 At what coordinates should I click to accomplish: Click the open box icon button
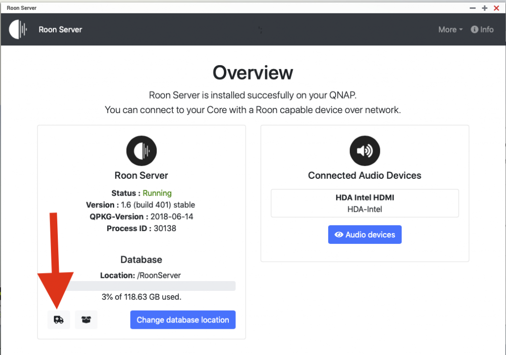[x=86, y=319]
